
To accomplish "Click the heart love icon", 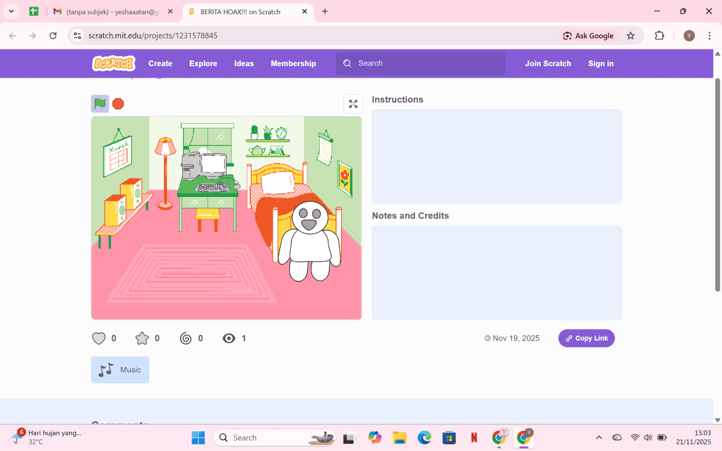I will point(99,339).
